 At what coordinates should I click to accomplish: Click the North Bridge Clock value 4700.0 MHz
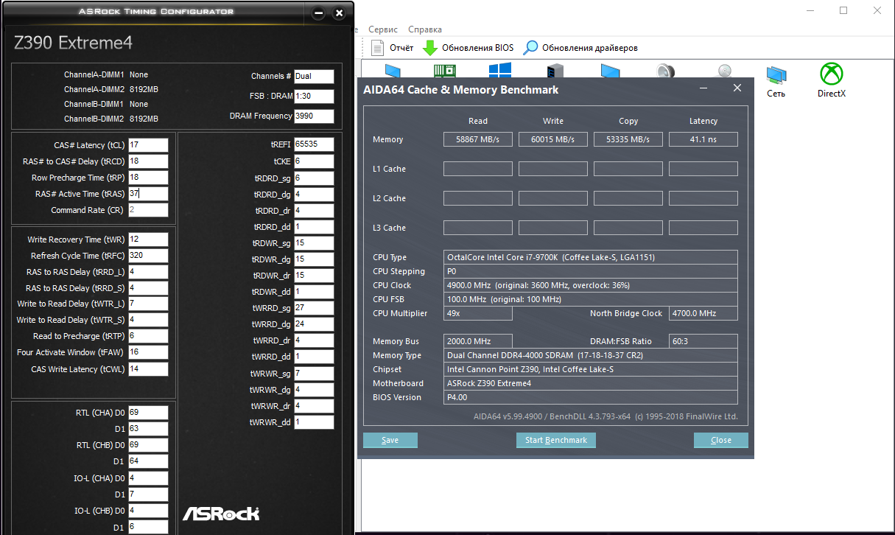(x=703, y=313)
